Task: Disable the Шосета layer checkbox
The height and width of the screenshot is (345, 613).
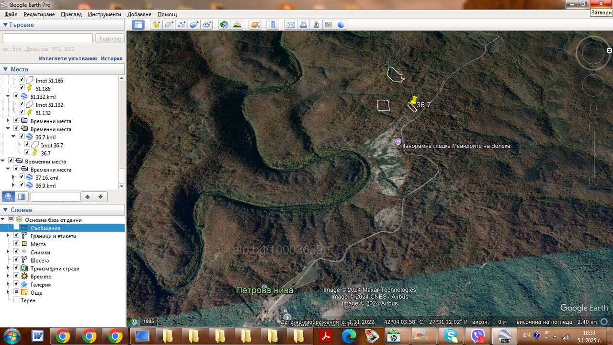Action: [16, 260]
